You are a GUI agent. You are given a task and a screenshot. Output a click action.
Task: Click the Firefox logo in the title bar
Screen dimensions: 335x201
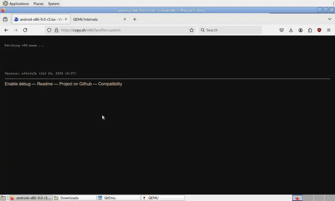[3, 10]
